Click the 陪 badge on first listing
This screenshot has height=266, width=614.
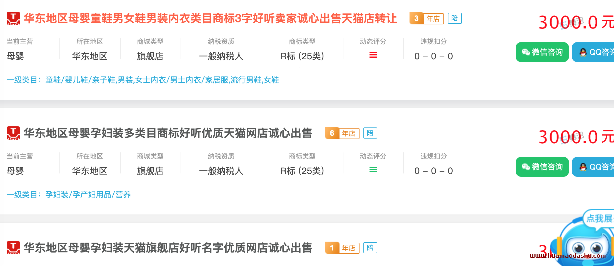pyautogui.click(x=455, y=18)
